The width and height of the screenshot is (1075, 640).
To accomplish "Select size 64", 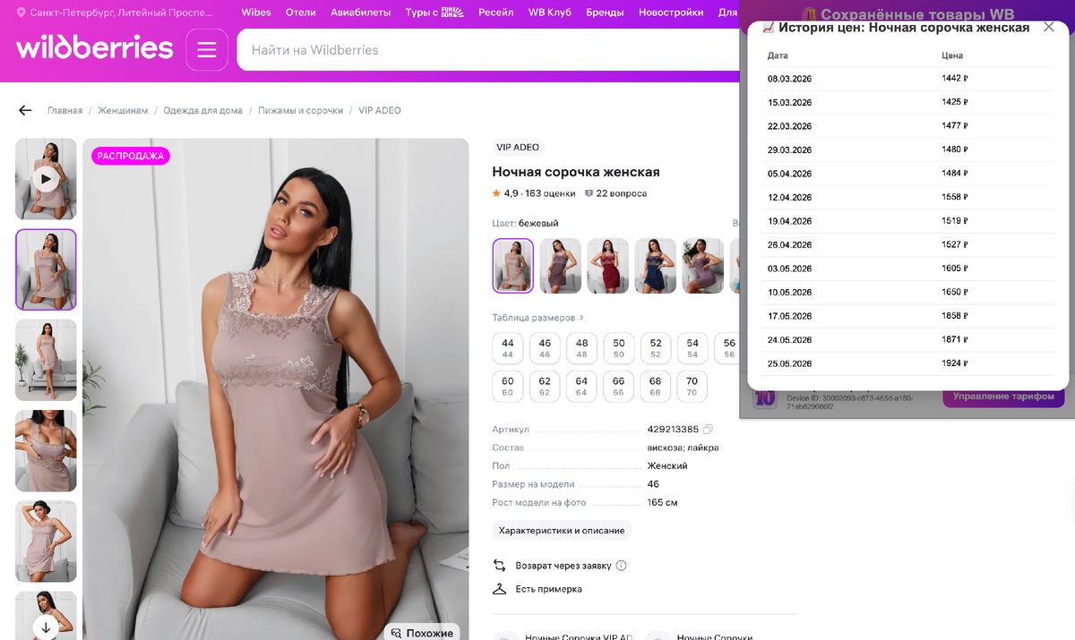I will 582,386.
